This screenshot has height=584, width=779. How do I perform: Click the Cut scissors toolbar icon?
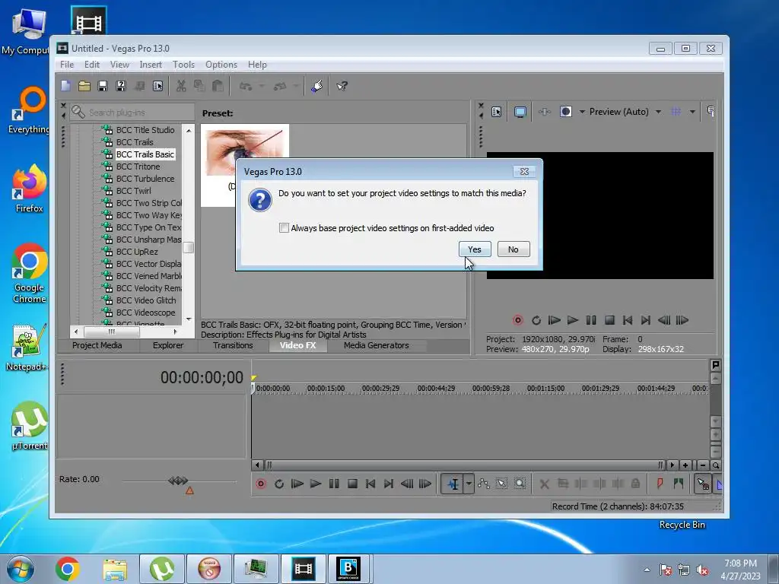[181, 86]
